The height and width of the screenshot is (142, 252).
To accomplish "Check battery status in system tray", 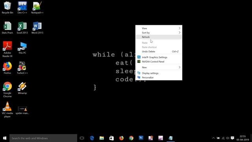I will tap(218, 138).
